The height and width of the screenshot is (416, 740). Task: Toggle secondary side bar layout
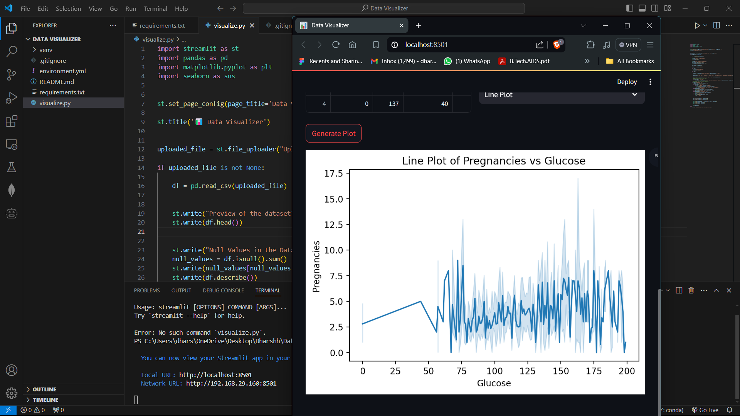[655, 8]
